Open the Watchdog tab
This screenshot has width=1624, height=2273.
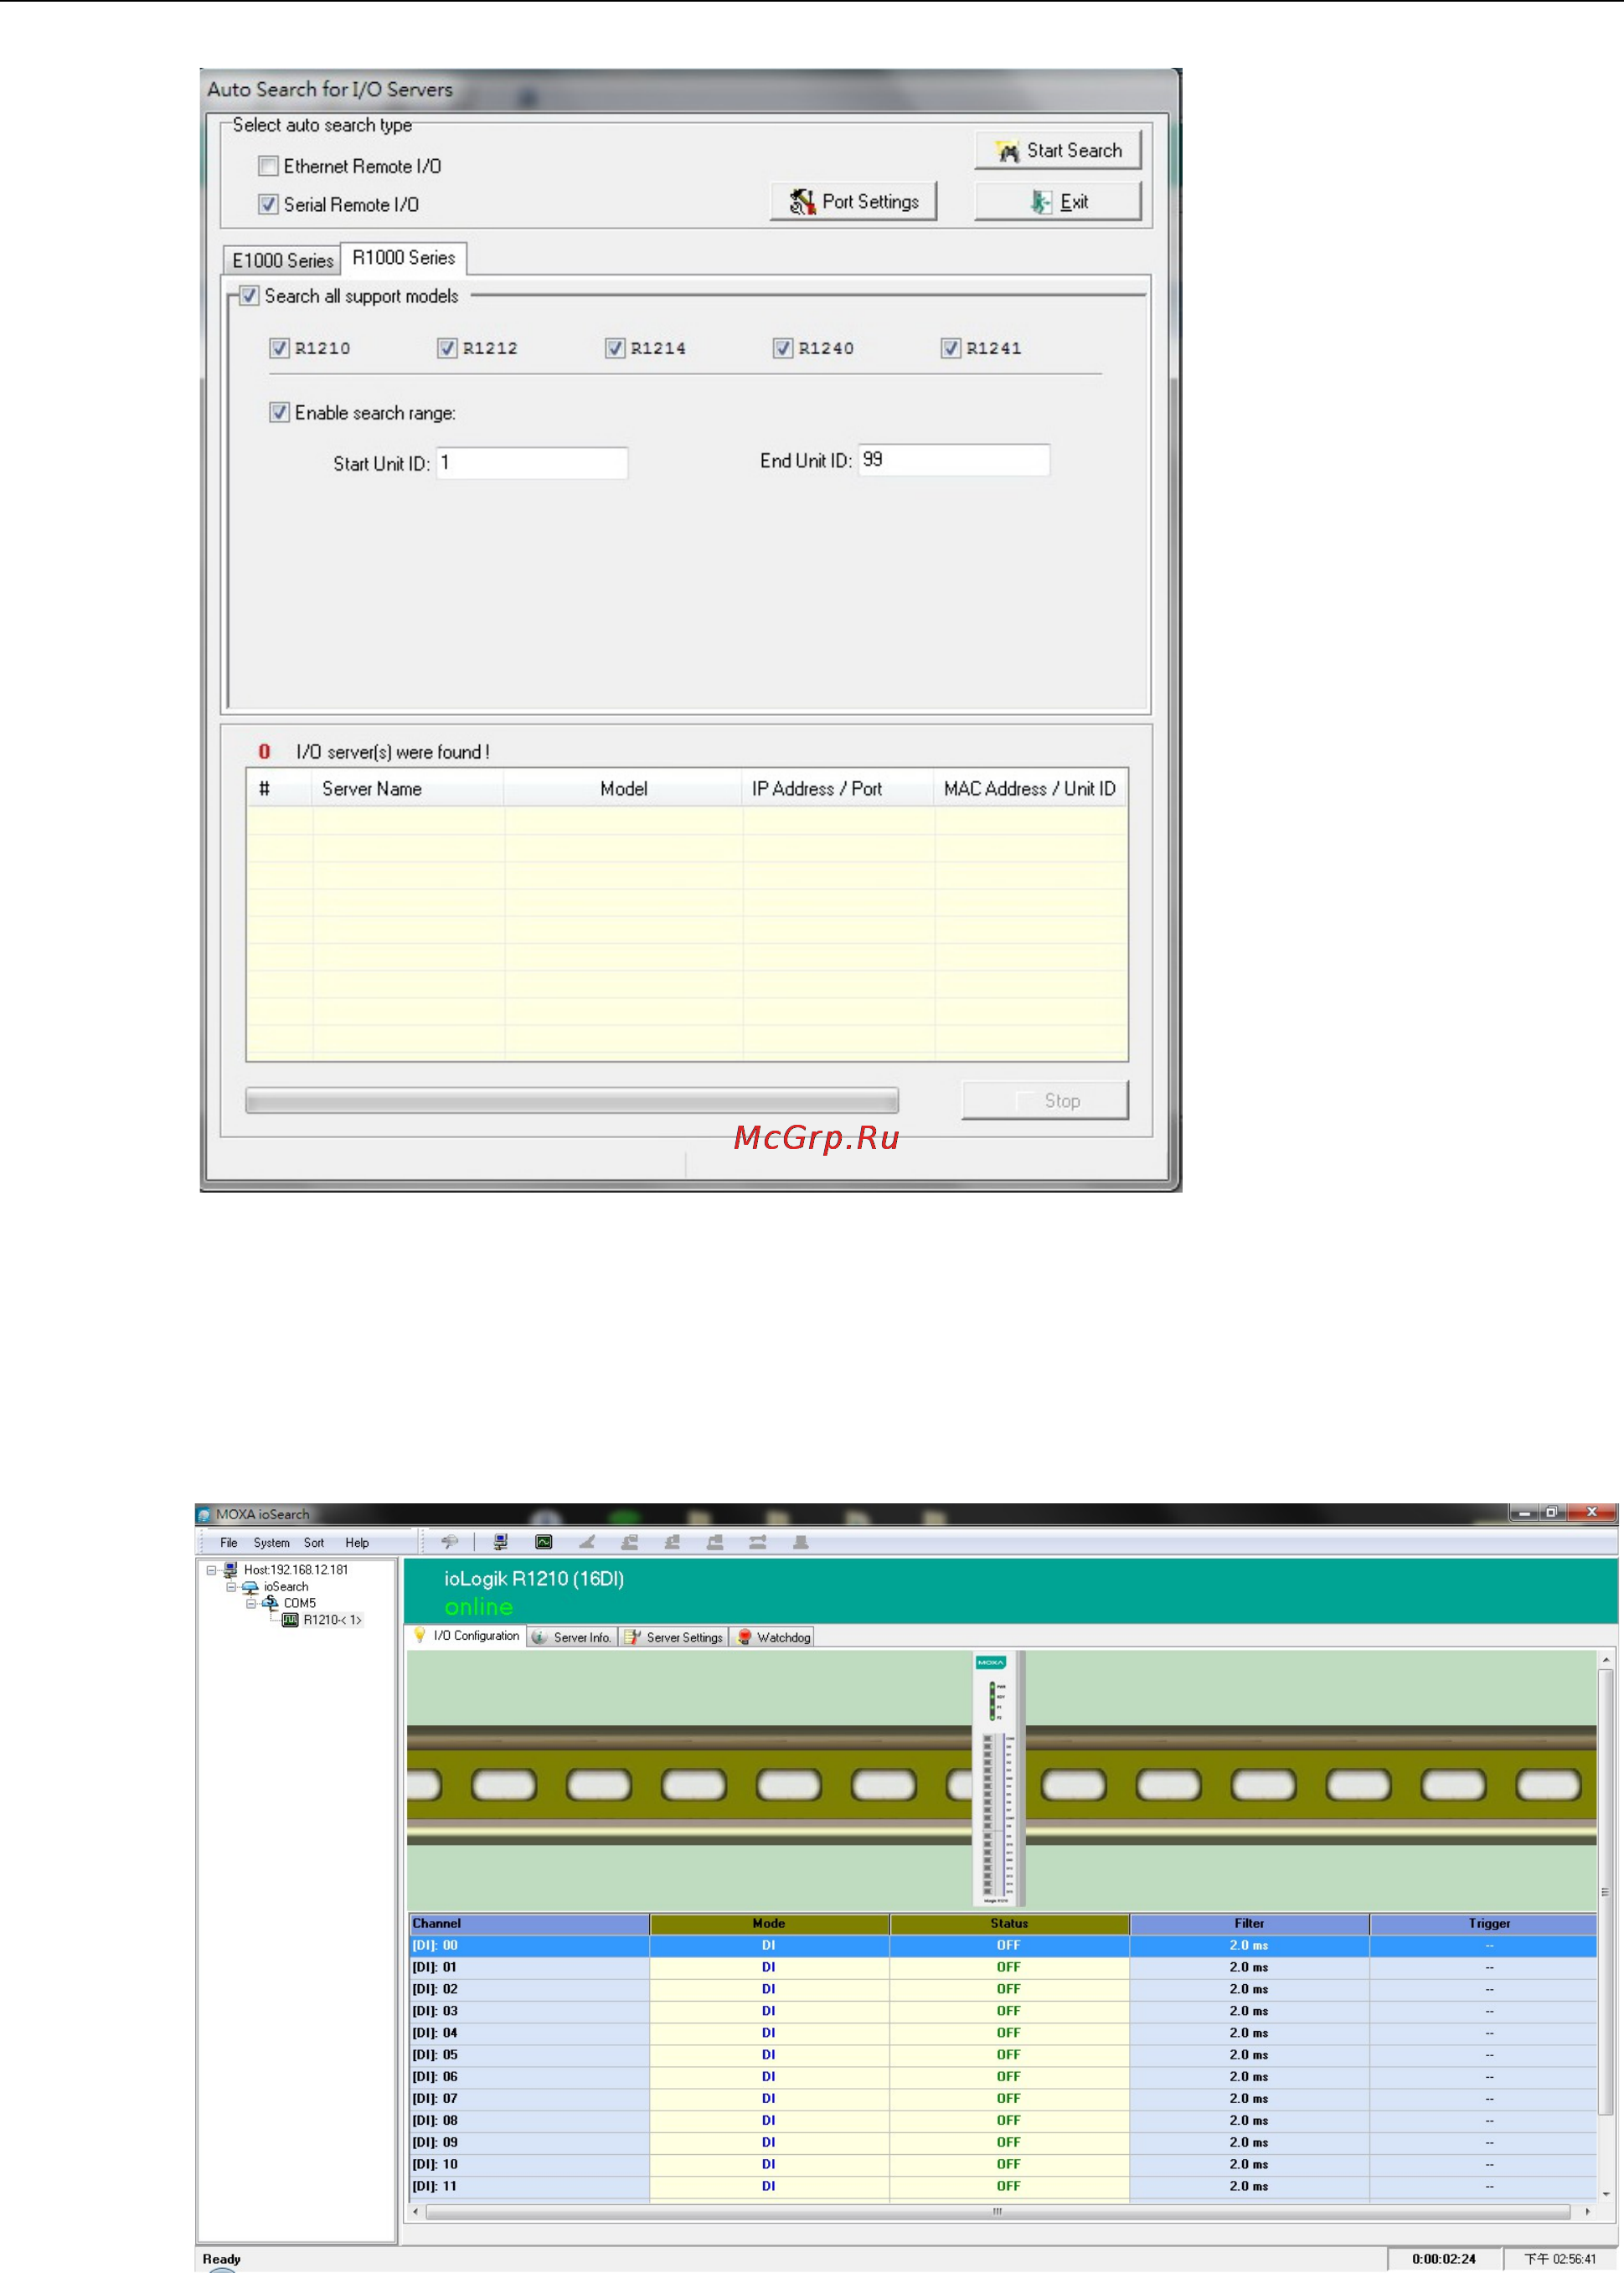tap(773, 1637)
